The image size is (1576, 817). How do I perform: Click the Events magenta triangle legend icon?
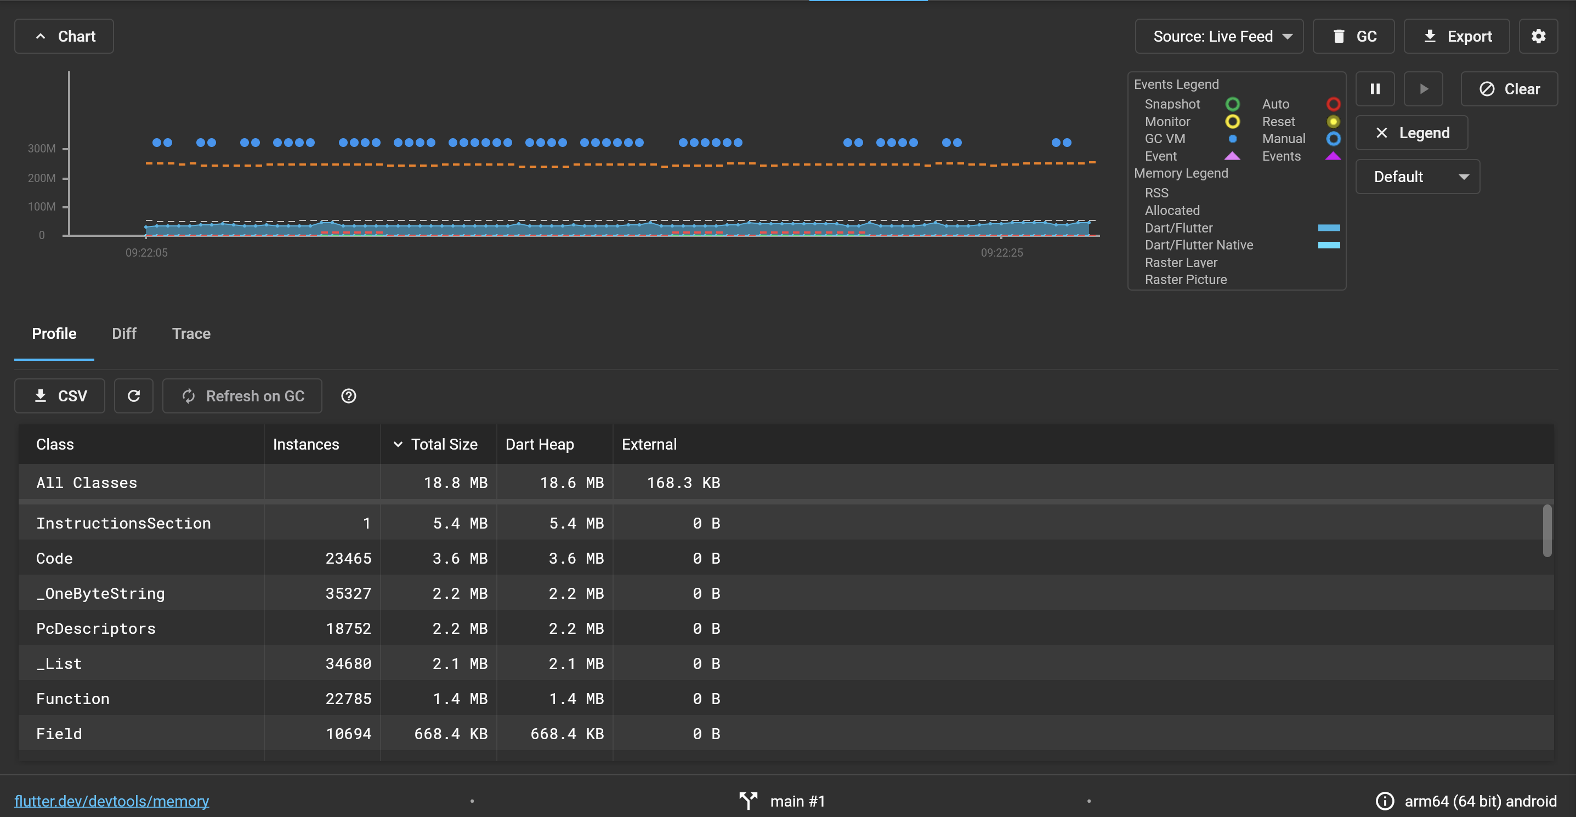point(1333,156)
